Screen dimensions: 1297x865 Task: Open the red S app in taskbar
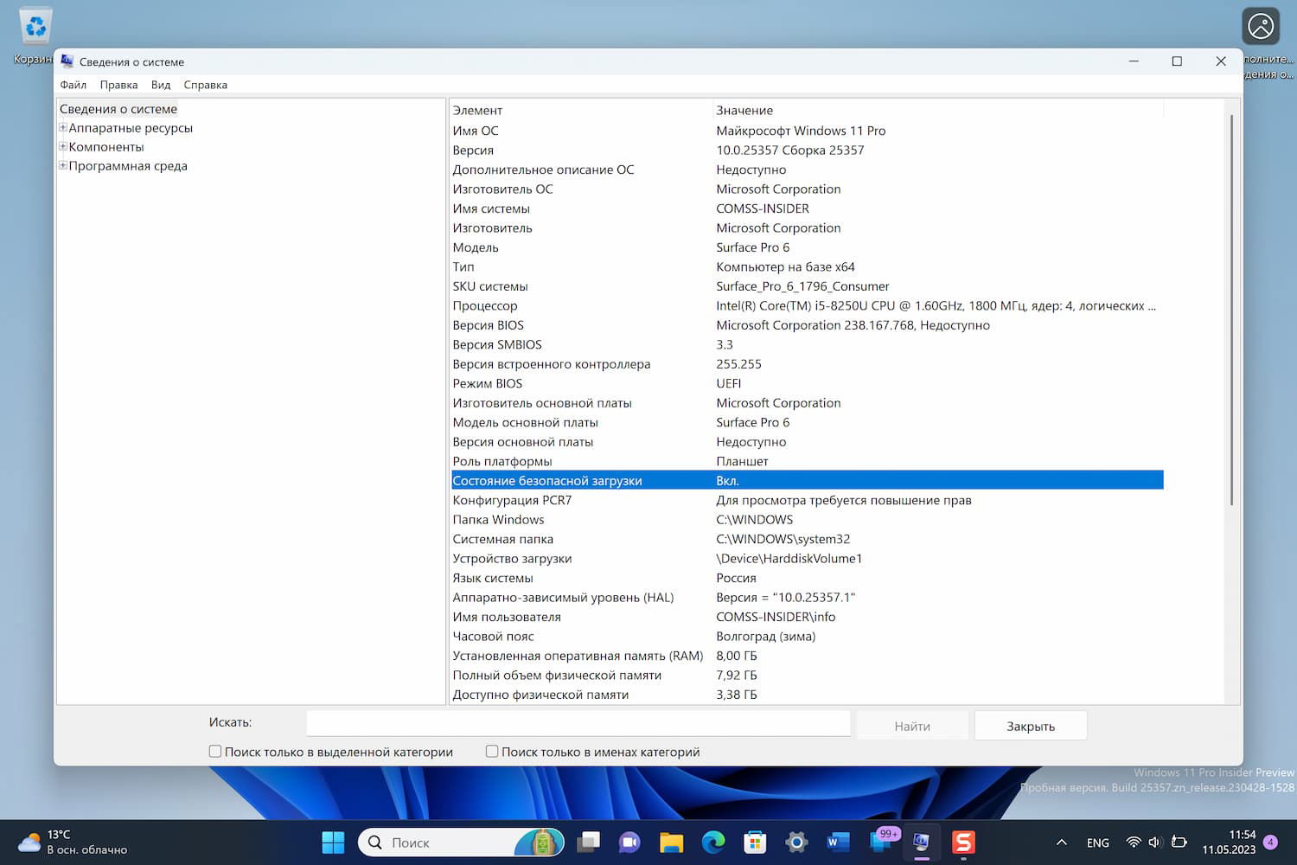963,843
